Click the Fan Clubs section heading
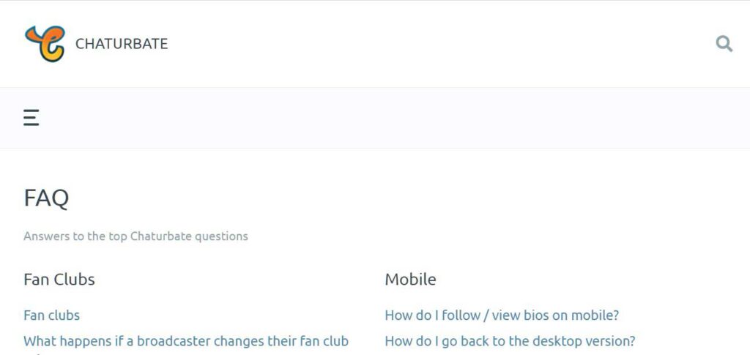 pos(59,280)
